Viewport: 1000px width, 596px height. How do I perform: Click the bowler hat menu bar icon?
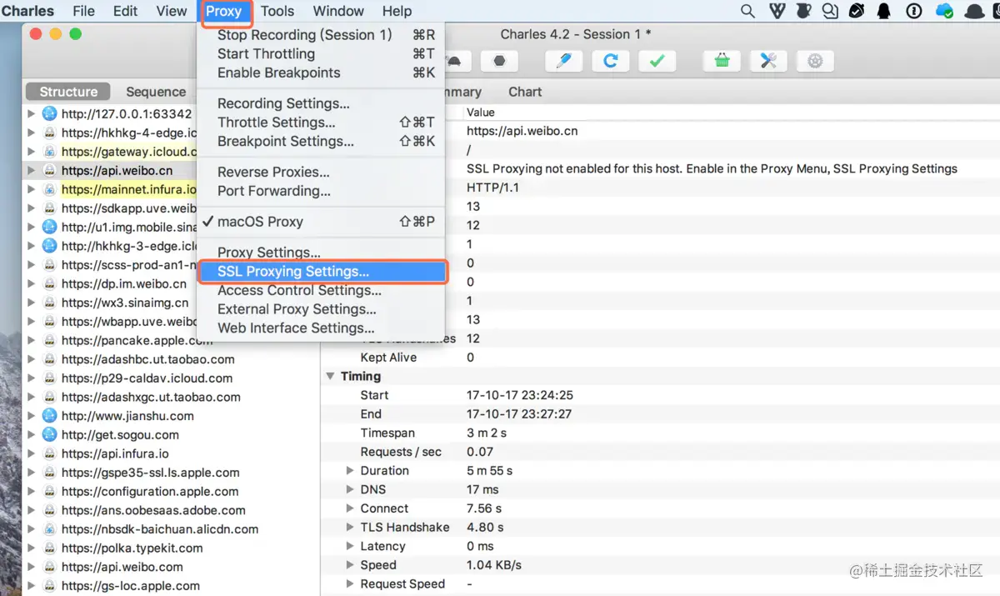(x=973, y=11)
